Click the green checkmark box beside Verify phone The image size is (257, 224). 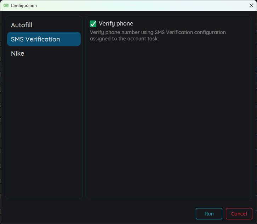[93, 24]
